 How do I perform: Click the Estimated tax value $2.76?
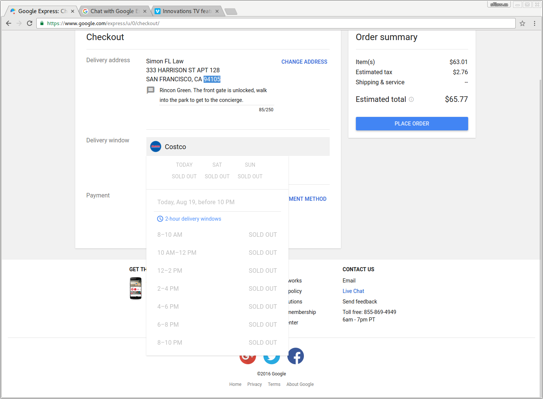(x=460, y=72)
